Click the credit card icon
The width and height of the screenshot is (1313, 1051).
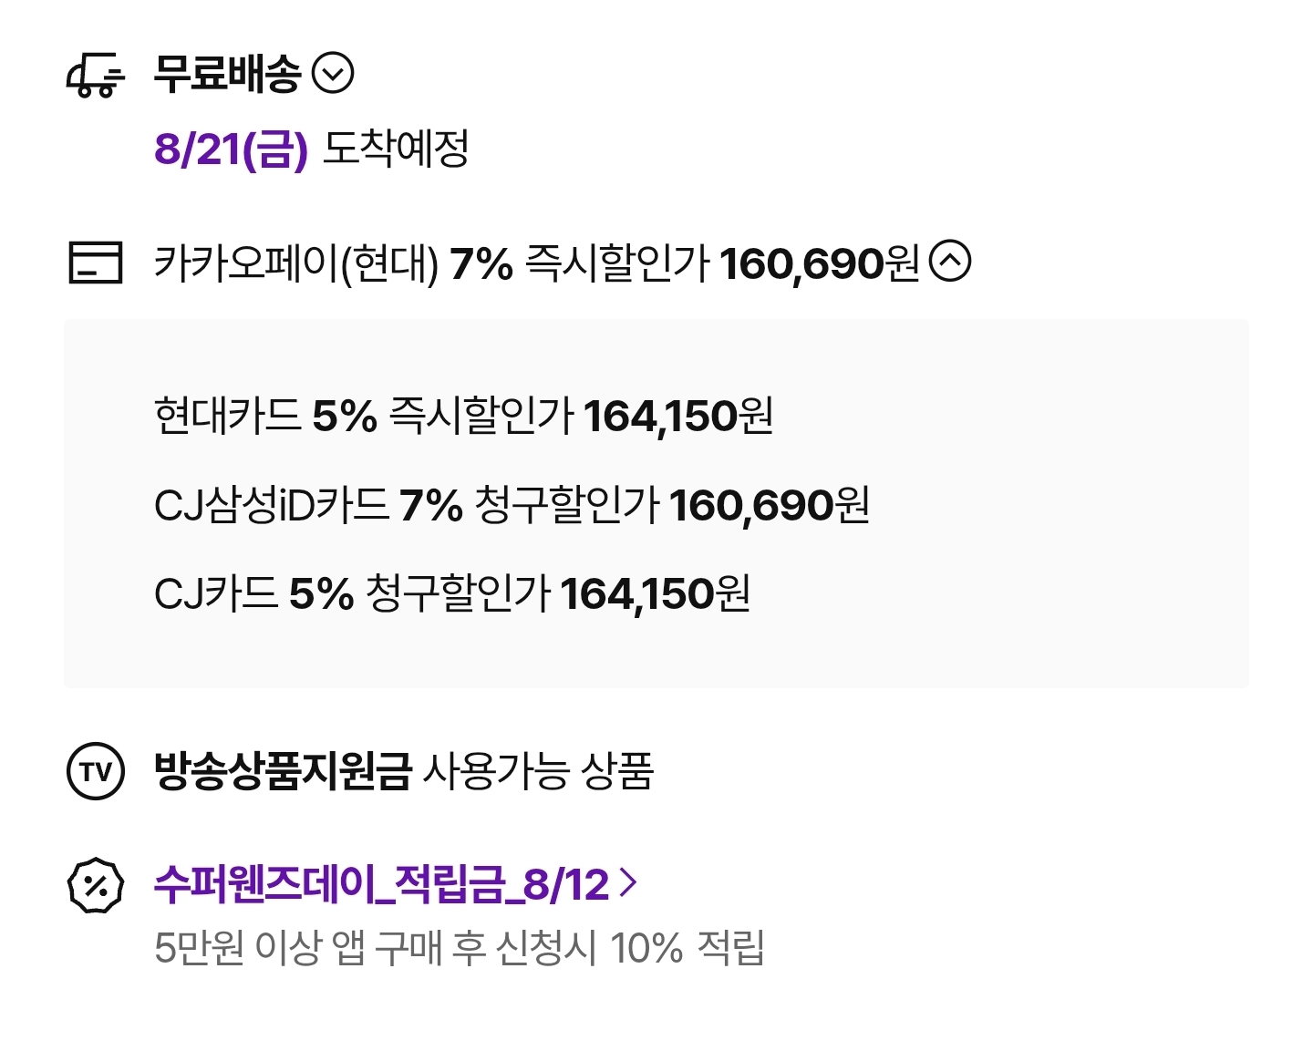pos(96,263)
